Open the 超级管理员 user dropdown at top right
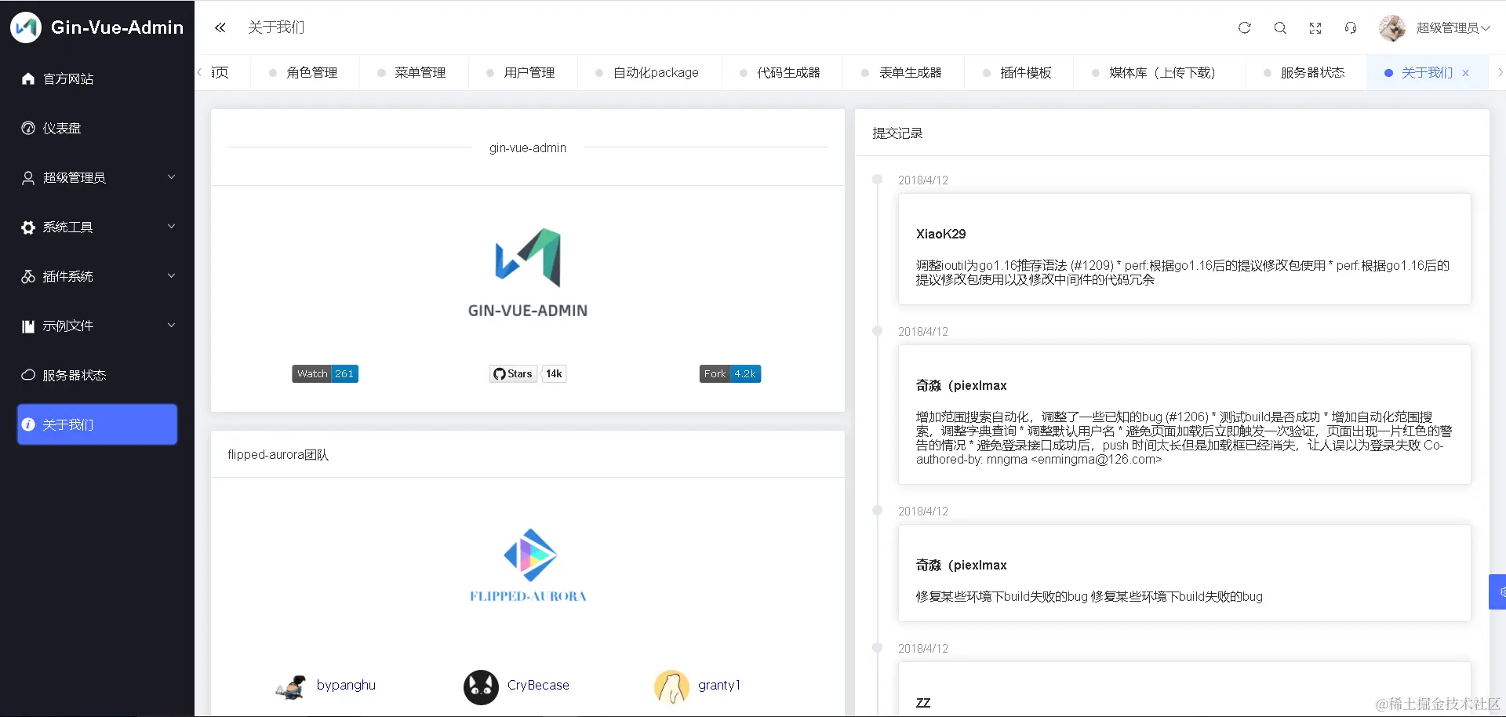 click(x=1453, y=27)
